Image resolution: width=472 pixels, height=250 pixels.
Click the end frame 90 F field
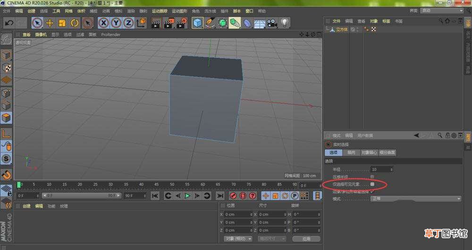click(x=135, y=196)
